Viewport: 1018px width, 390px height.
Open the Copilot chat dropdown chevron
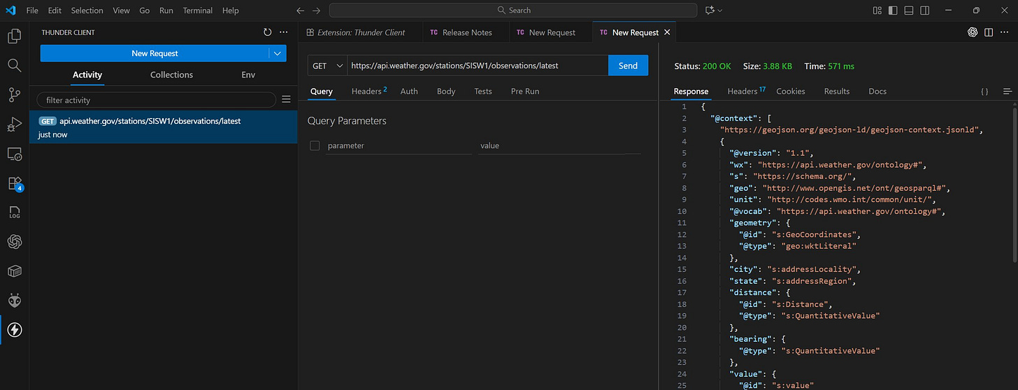point(720,10)
